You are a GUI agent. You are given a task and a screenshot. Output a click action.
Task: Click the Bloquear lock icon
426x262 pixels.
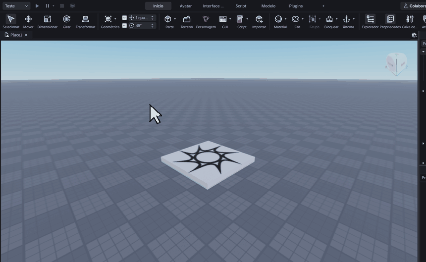pos(329,19)
